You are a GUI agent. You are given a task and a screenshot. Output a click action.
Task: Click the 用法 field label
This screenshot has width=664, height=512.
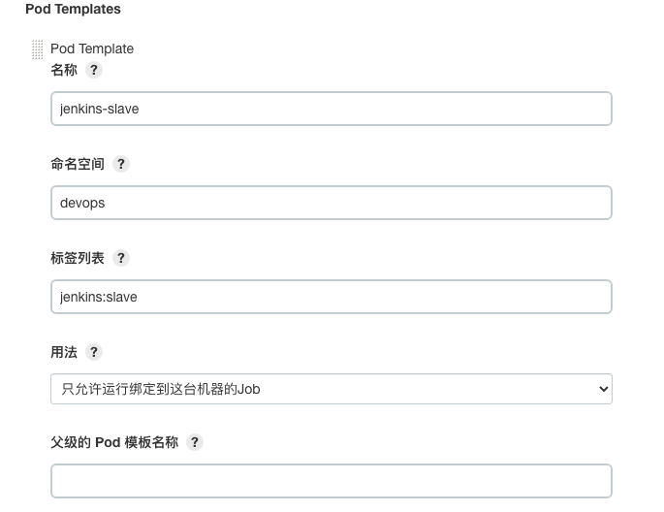pyautogui.click(x=64, y=352)
